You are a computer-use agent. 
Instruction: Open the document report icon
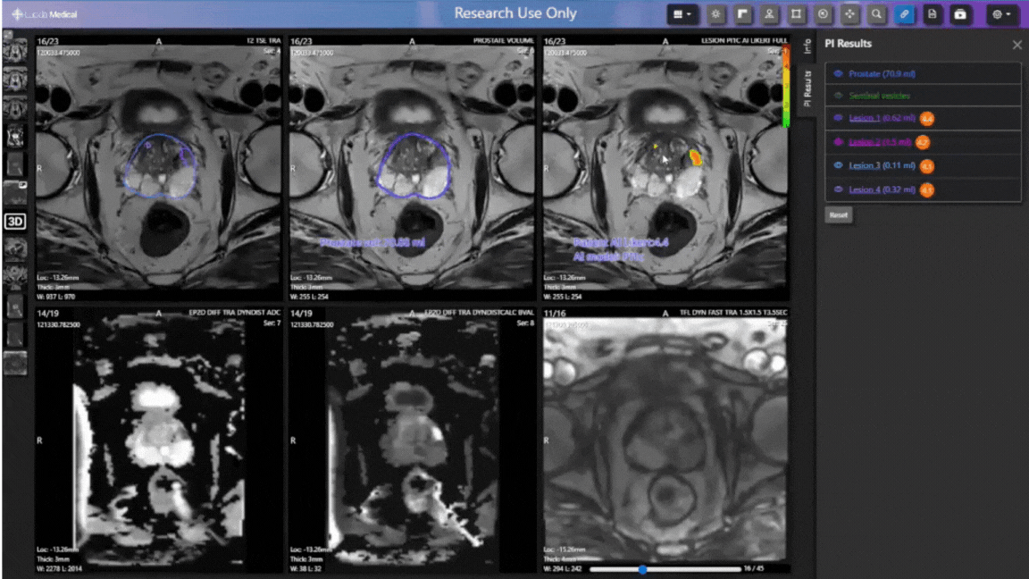point(932,14)
